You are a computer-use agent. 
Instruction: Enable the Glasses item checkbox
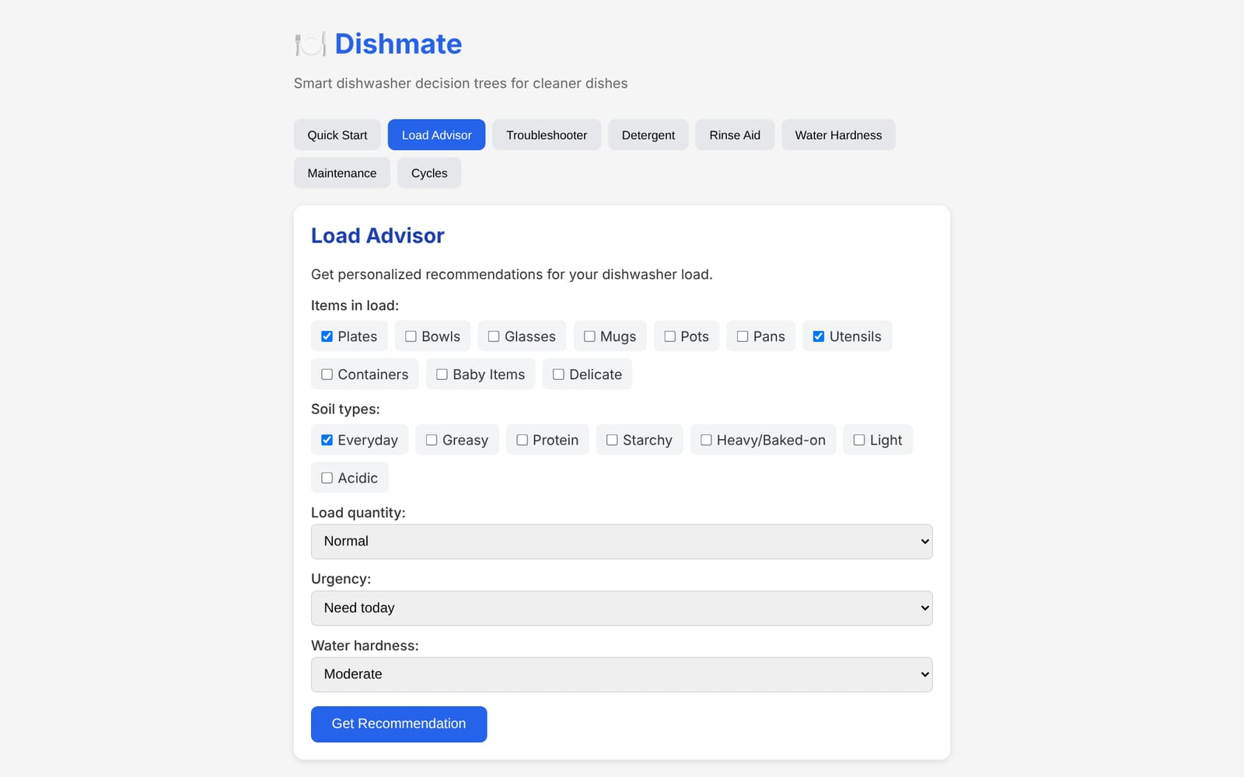point(494,336)
